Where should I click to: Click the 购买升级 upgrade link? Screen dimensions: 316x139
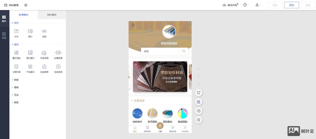tap(230, 5)
